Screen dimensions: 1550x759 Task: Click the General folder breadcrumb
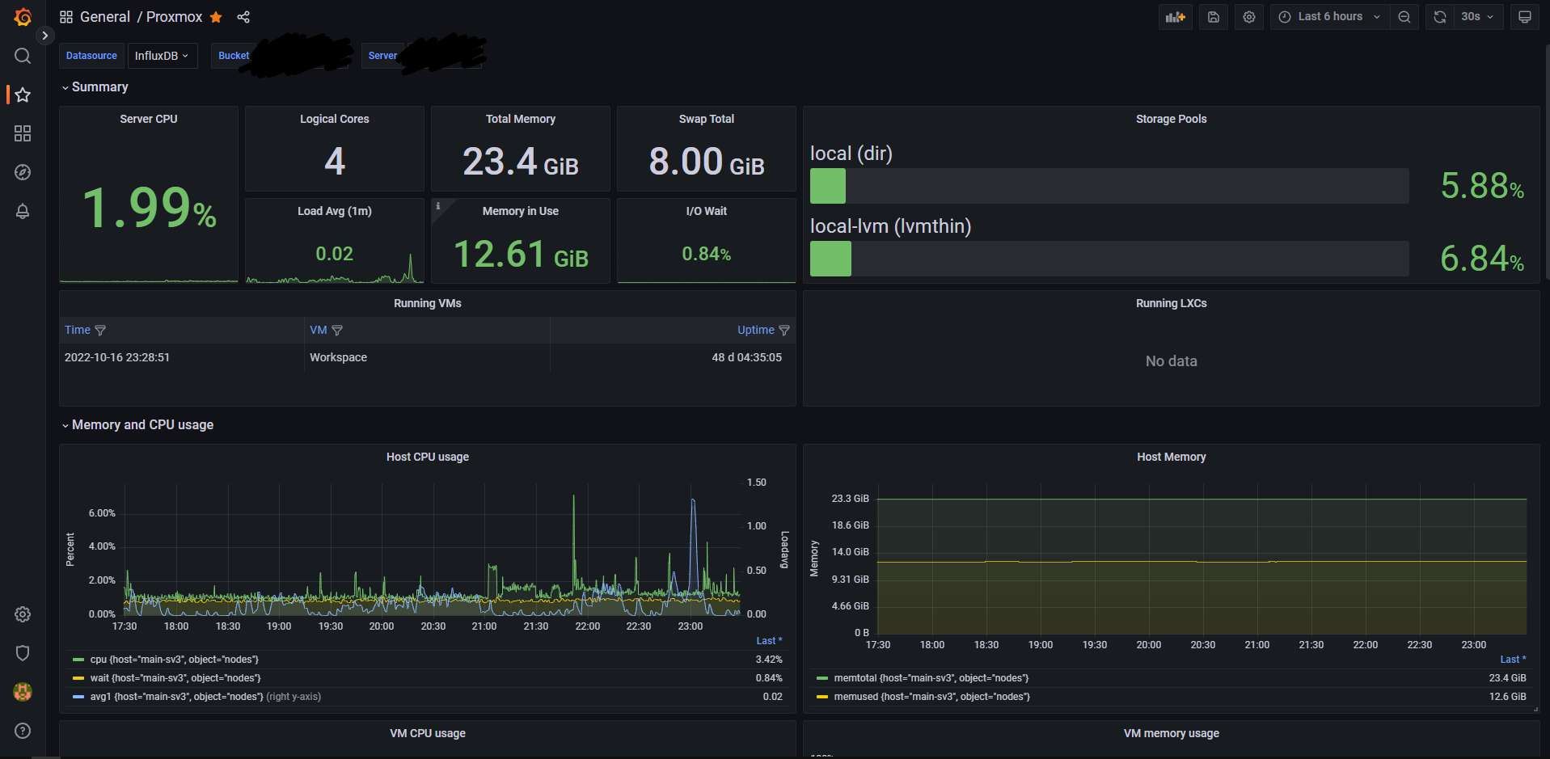(104, 17)
